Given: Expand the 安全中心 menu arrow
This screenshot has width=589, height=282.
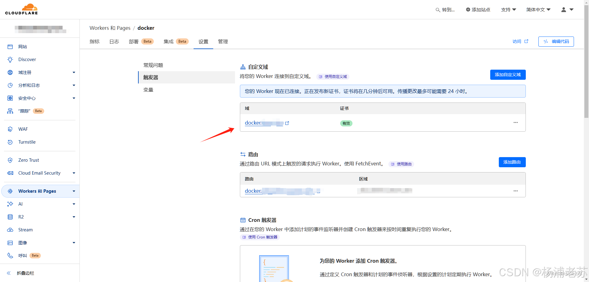Looking at the screenshot, I should [74, 98].
